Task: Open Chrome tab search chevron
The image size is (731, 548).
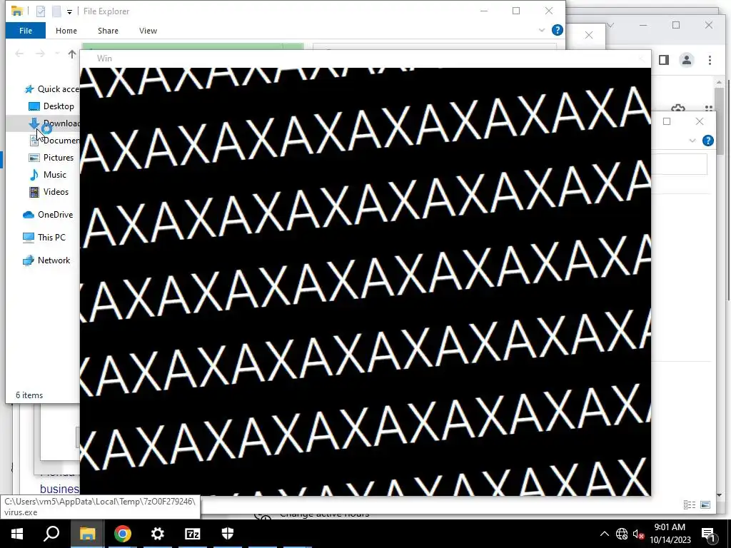Action: coord(610,25)
